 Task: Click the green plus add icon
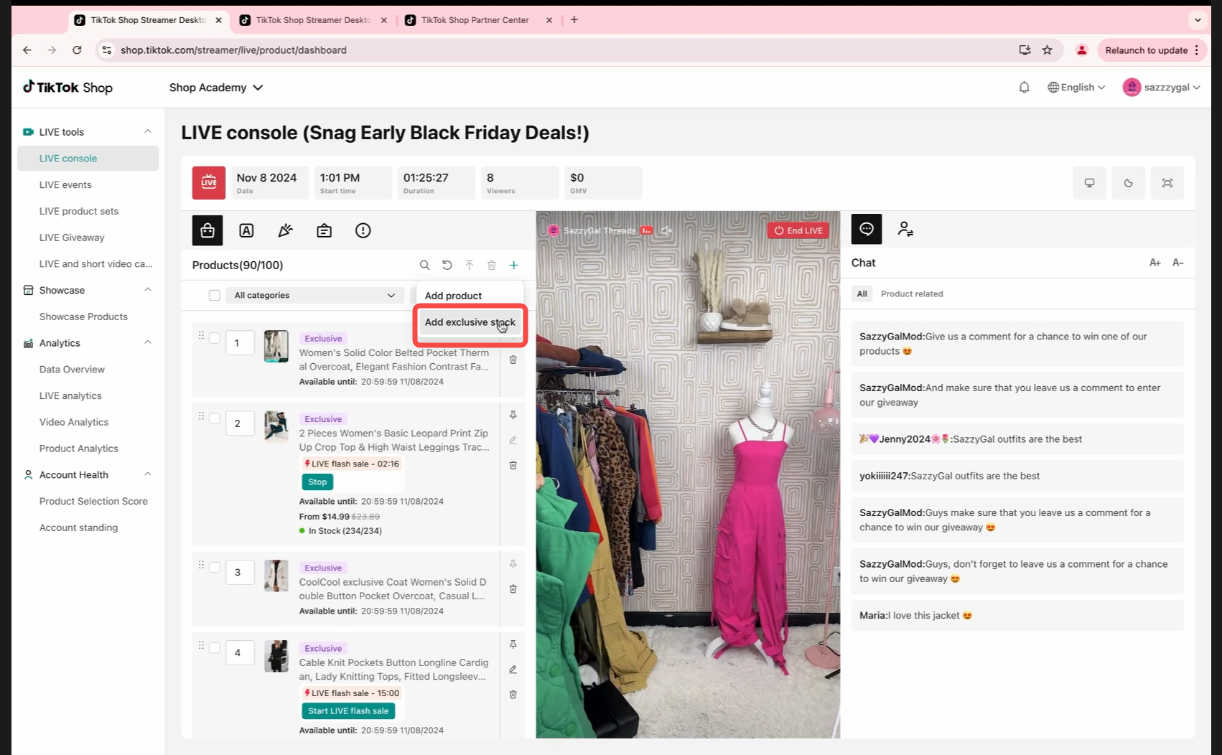[514, 266]
